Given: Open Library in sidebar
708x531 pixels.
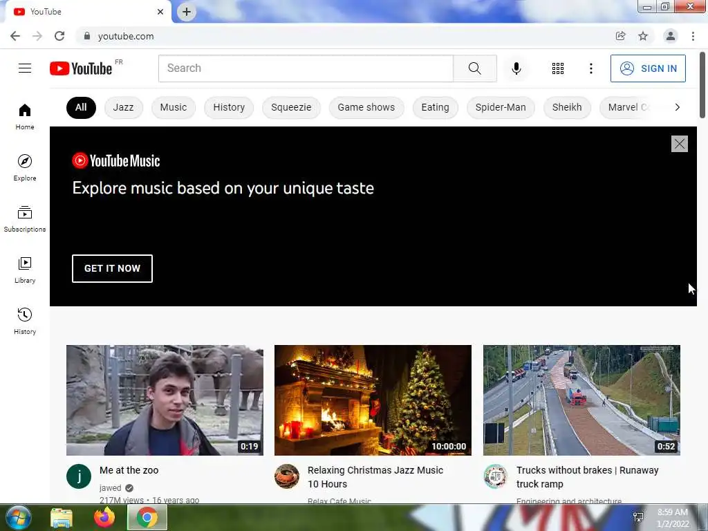Looking at the screenshot, I should coord(25,270).
